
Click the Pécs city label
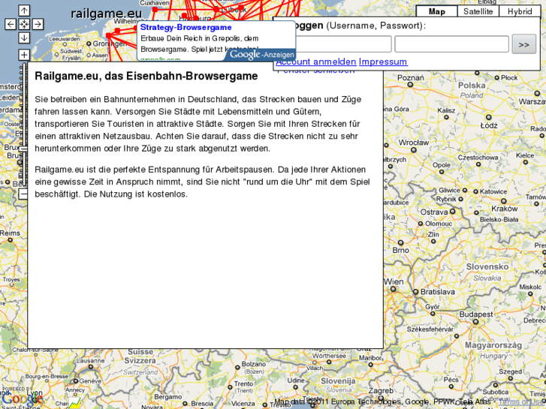point(451,379)
